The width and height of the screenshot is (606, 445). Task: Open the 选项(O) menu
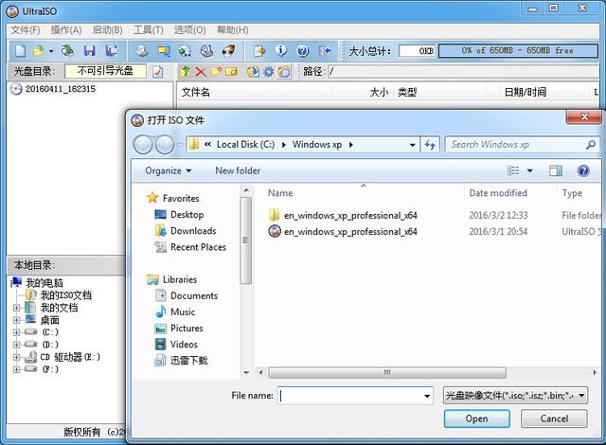189,30
